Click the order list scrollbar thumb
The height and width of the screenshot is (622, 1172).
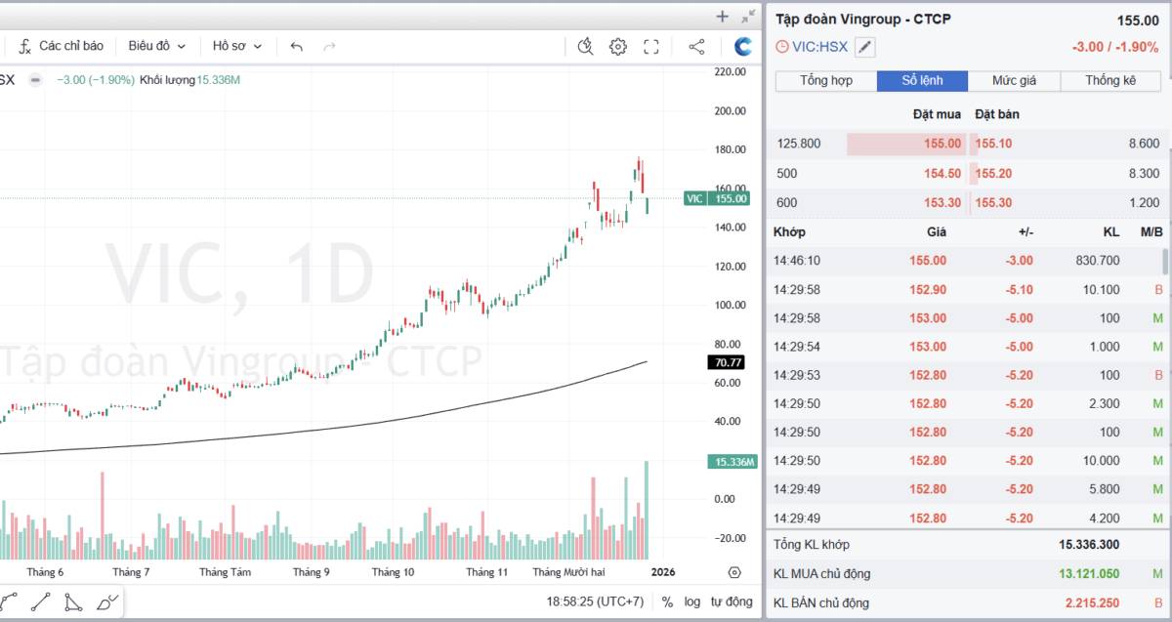(x=1164, y=261)
